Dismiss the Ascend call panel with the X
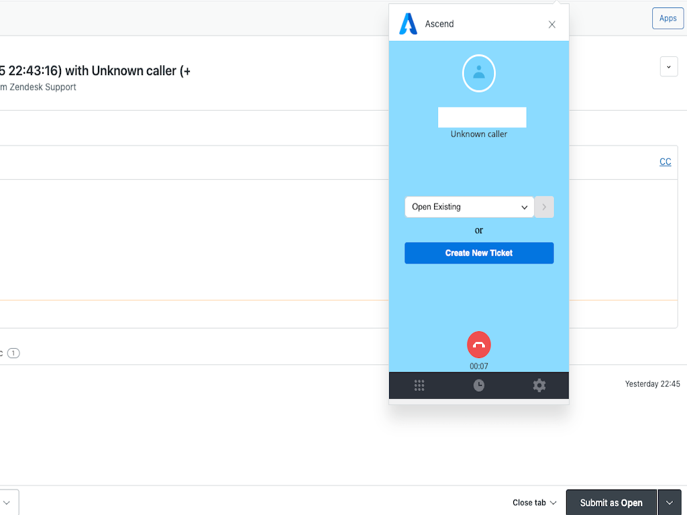 point(551,24)
